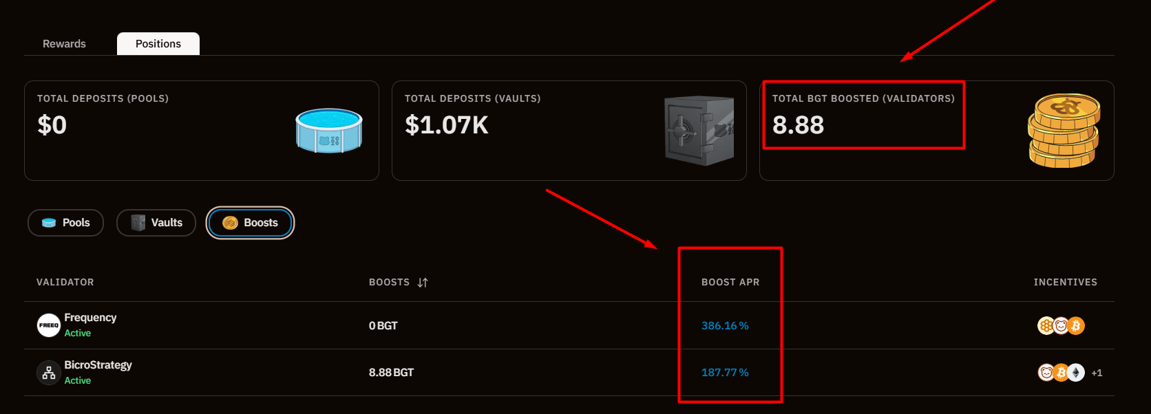
Task: Click the gold coins stack icon
Action: coord(1064,131)
